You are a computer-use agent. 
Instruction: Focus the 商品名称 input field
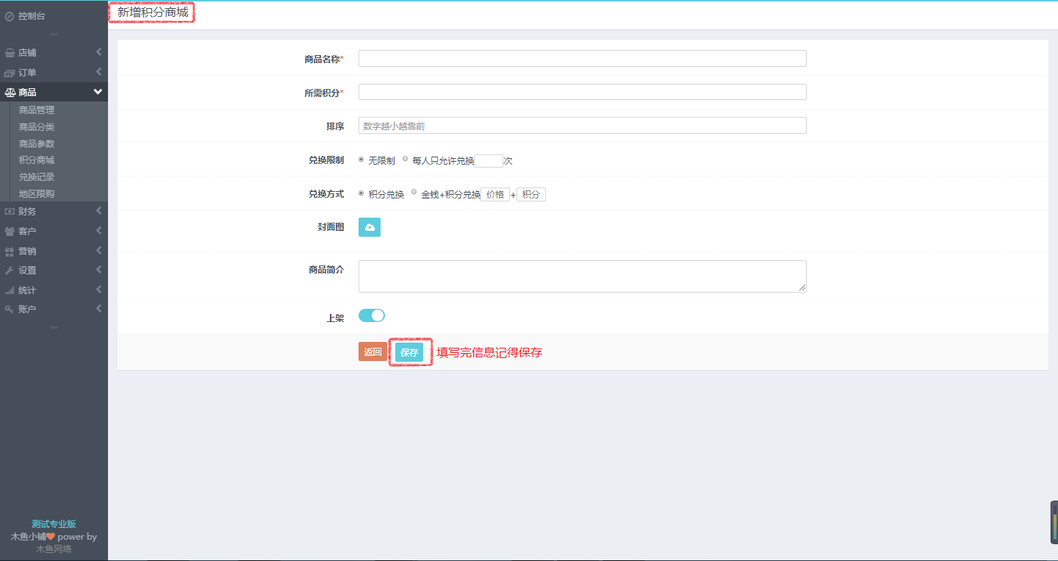pos(582,59)
